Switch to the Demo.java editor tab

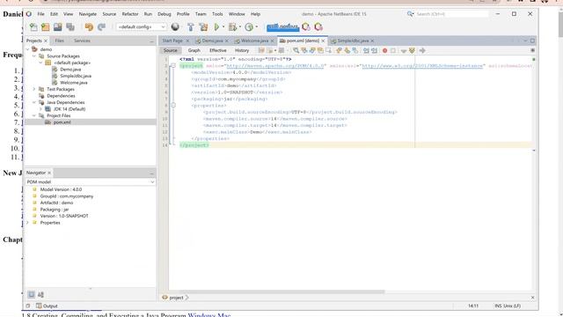pyautogui.click(x=212, y=41)
